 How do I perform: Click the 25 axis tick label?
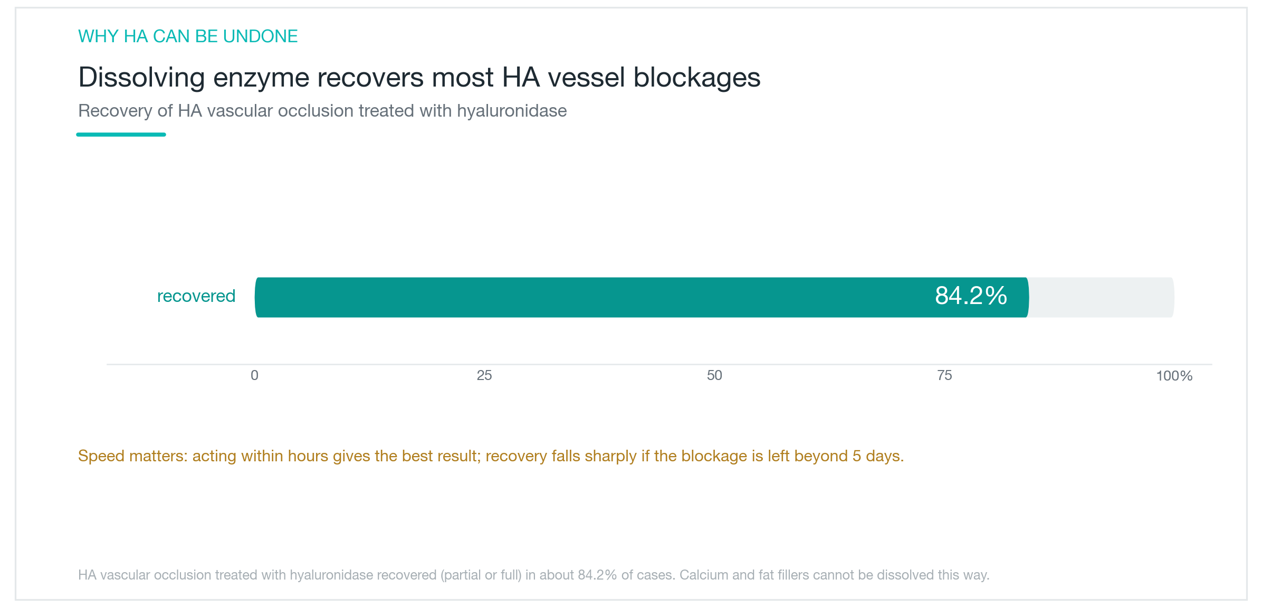click(484, 375)
